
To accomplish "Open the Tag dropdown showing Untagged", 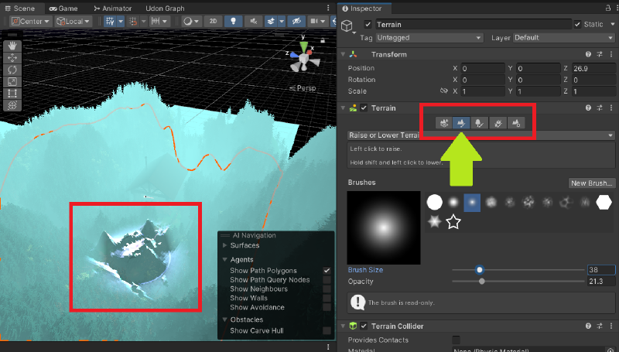I will pyautogui.click(x=429, y=37).
